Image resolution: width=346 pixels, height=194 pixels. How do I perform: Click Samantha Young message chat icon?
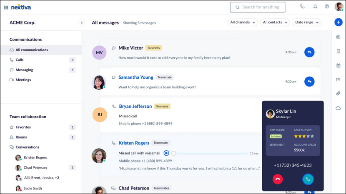coord(113,77)
